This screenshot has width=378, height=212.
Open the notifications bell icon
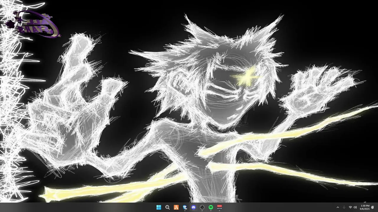click(373, 207)
